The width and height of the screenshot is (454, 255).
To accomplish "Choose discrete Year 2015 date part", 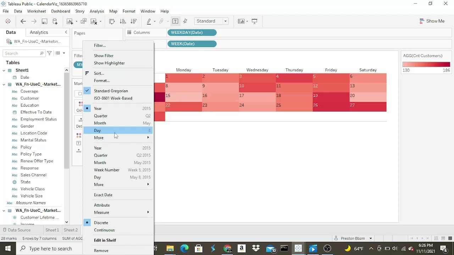I will click(x=118, y=108).
